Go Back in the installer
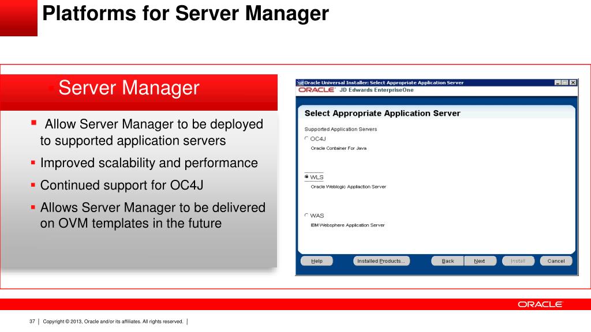 coord(447,261)
